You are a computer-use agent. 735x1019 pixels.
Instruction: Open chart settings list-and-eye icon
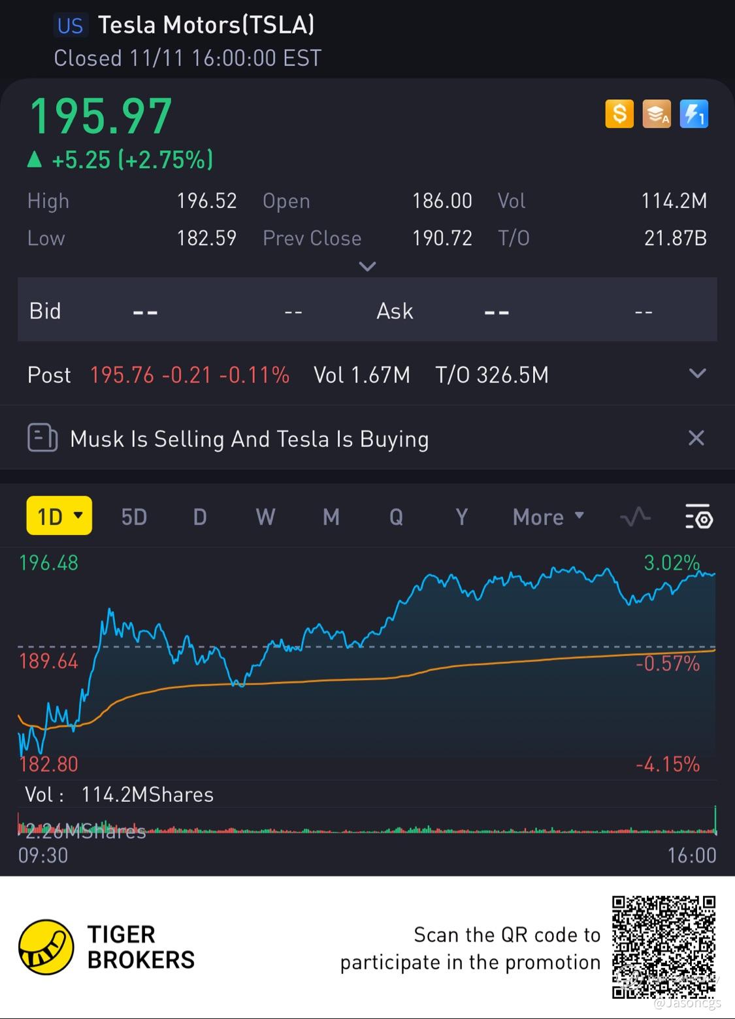[698, 517]
